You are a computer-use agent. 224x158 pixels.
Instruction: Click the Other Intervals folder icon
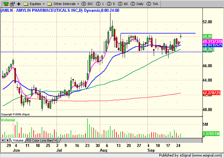click(x=50, y=4)
